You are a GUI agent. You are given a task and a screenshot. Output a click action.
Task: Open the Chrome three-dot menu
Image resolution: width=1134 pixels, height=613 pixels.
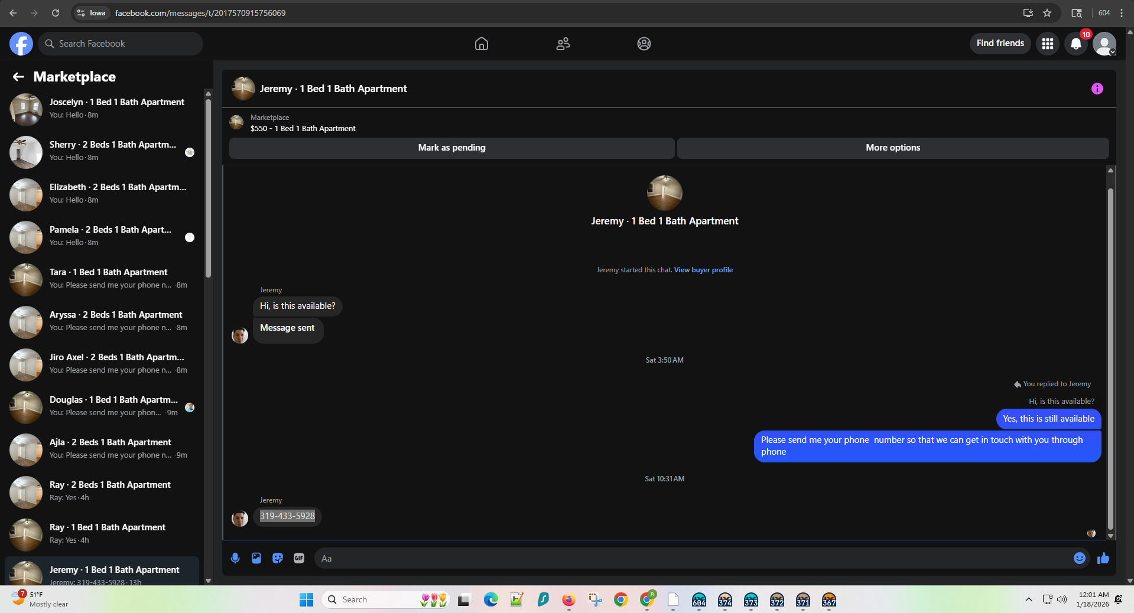(1122, 13)
